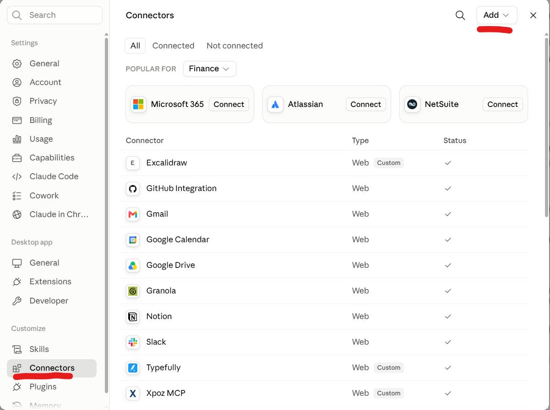Click the Developer wrench icon
This screenshot has width=550, height=410.
pos(17,301)
